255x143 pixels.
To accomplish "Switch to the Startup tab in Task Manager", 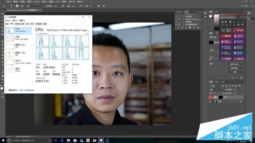I will pyautogui.click(x=27, y=24).
